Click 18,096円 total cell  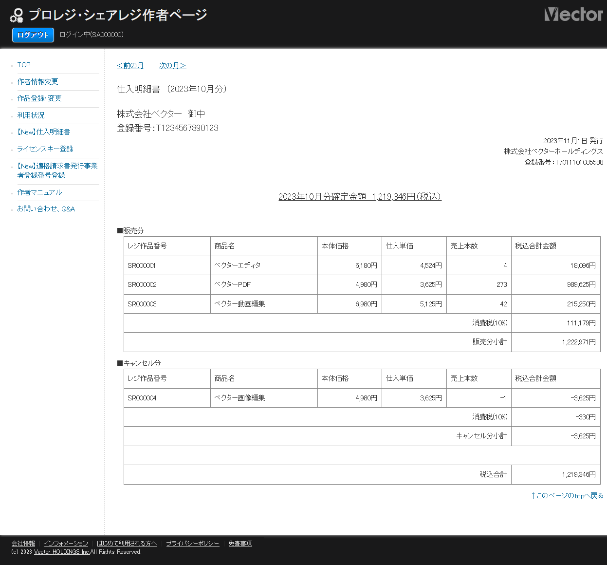556,265
